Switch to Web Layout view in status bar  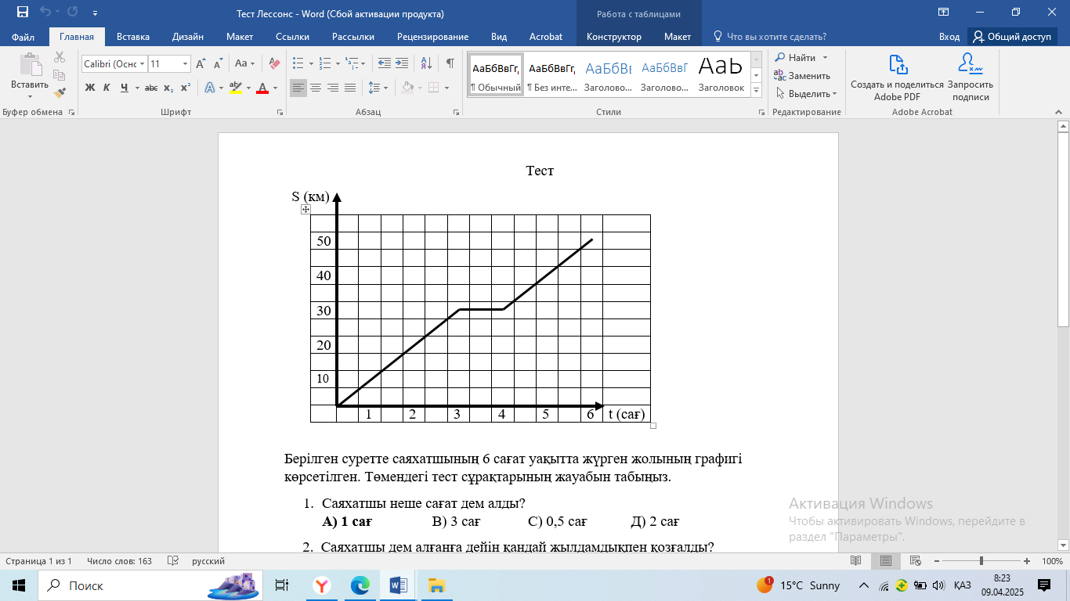coord(915,561)
